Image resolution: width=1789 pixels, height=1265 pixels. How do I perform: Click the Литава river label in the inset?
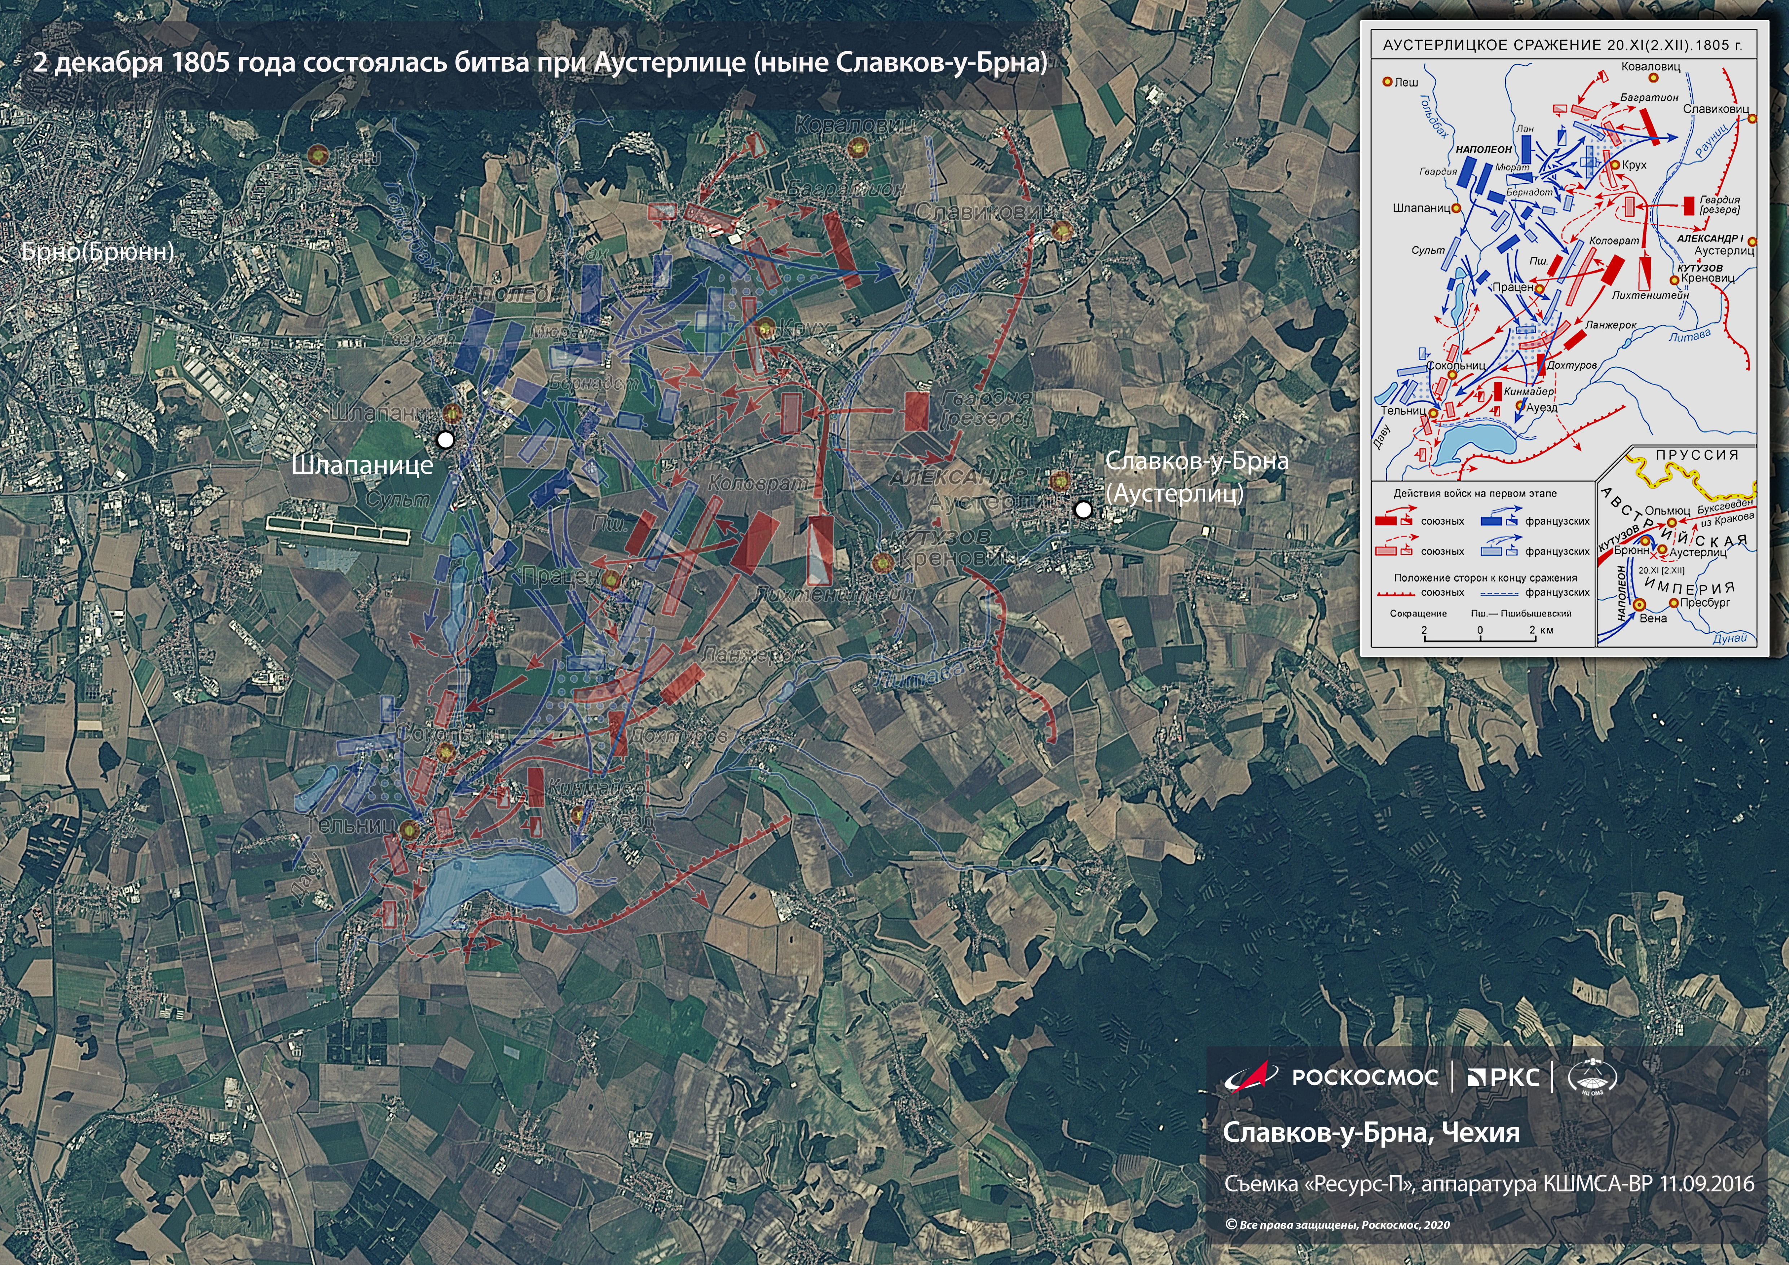point(1691,335)
